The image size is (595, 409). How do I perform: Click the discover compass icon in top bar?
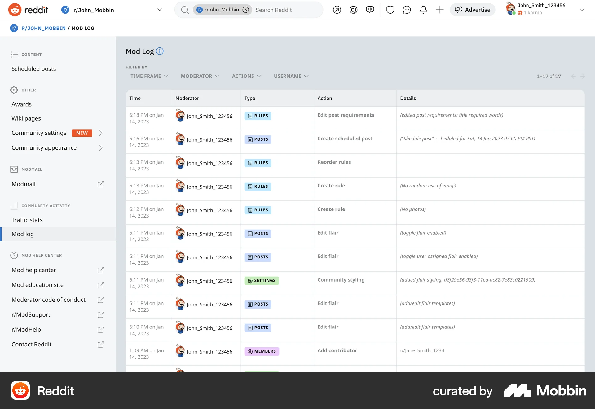tap(337, 10)
